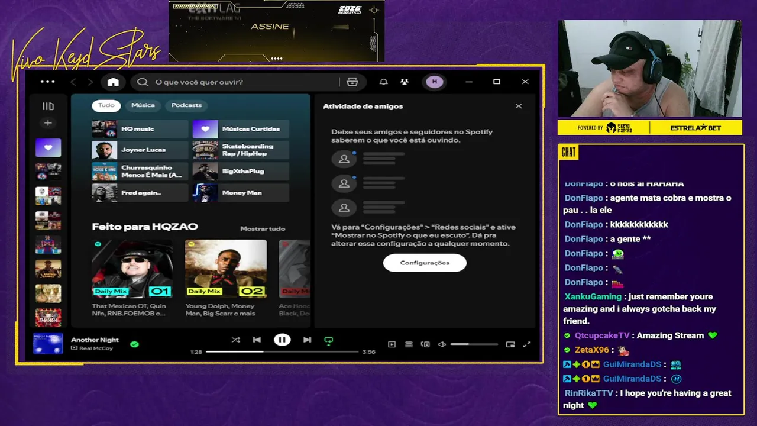The width and height of the screenshot is (757, 426).
Task: Open the playback queue
Action: point(409,344)
